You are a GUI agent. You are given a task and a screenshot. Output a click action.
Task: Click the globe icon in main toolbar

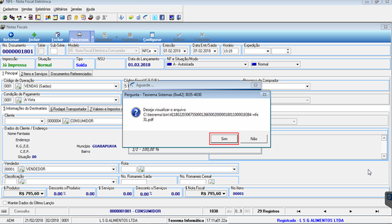pyautogui.click(x=5, y=17)
